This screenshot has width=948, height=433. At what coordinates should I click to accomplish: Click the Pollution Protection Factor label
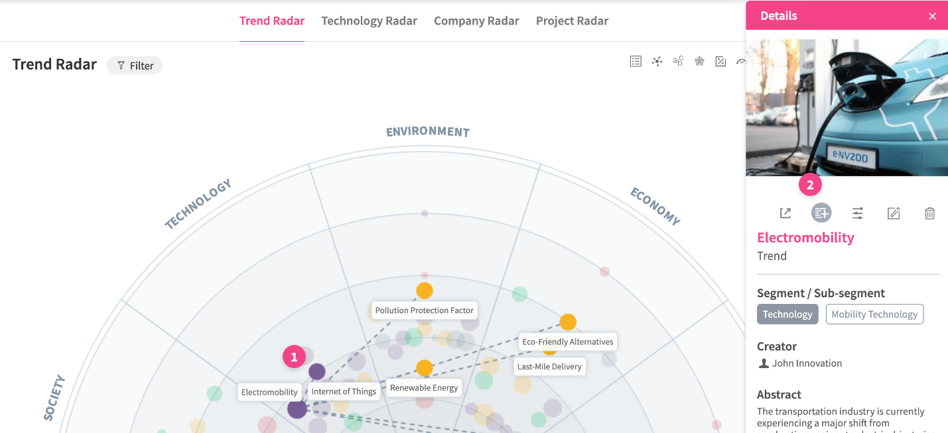425,311
